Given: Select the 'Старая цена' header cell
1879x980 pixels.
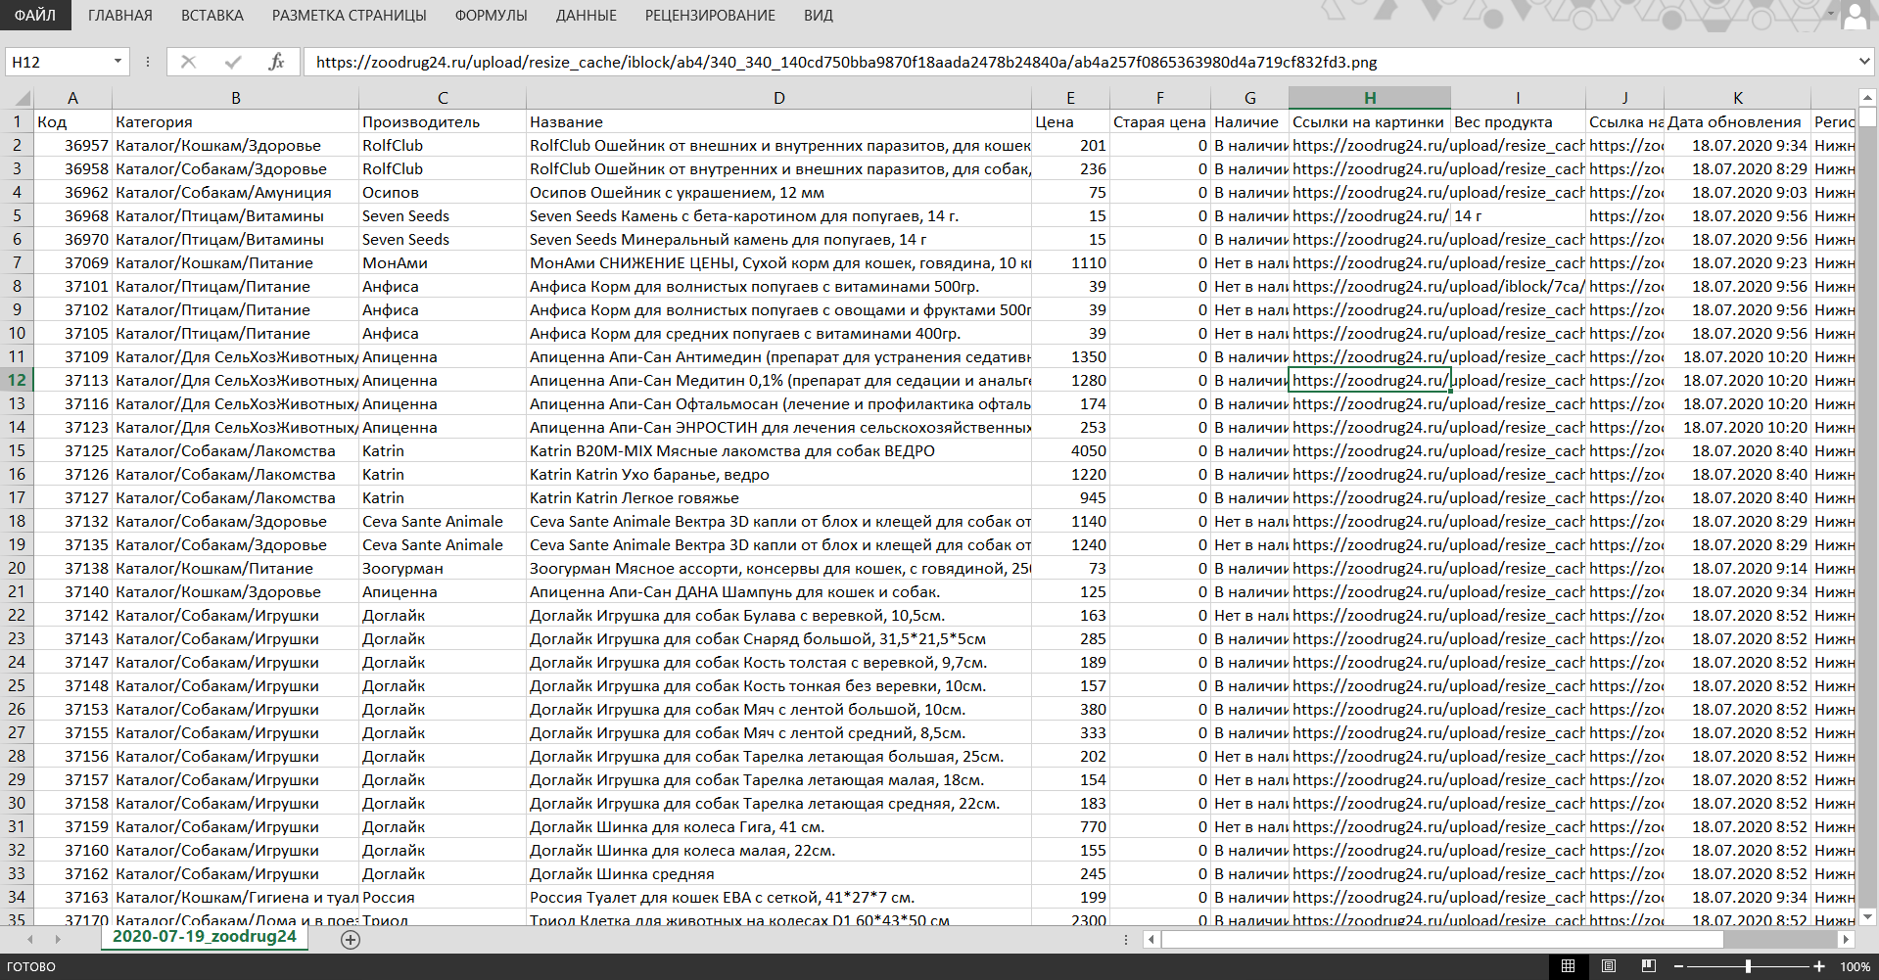Looking at the screenshot, I should (1159, 121).
